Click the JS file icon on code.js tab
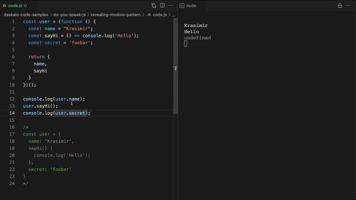356x200 pixels. tap(4, 6)
